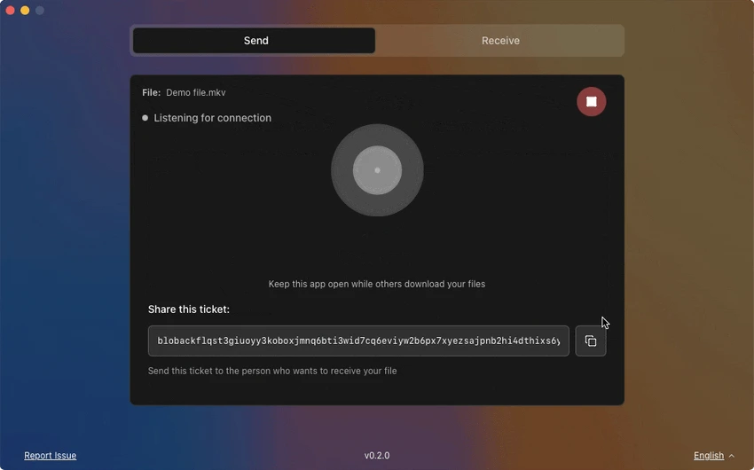754x470 pixels.
Task: Copy the share ticket to clipboard
Action: tap(591, 341)
